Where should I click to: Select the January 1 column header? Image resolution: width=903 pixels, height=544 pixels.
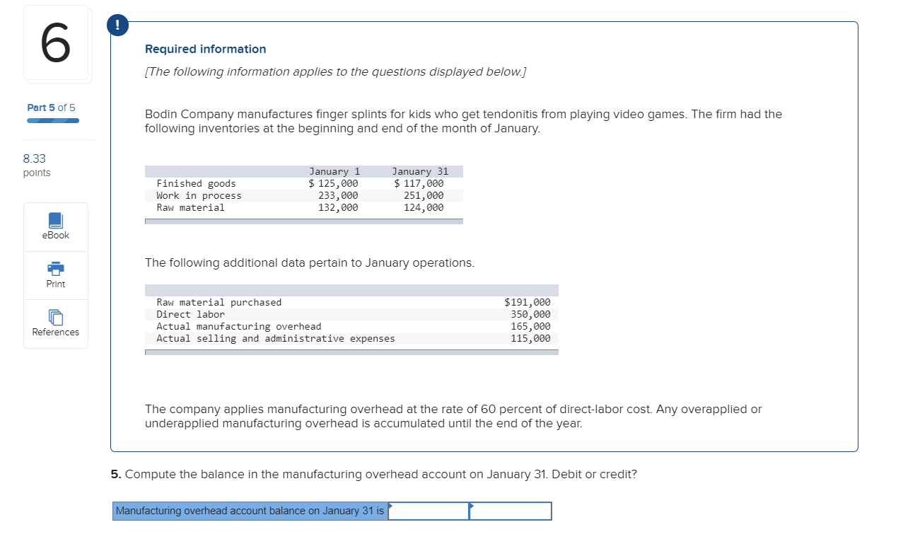[334, 171]
